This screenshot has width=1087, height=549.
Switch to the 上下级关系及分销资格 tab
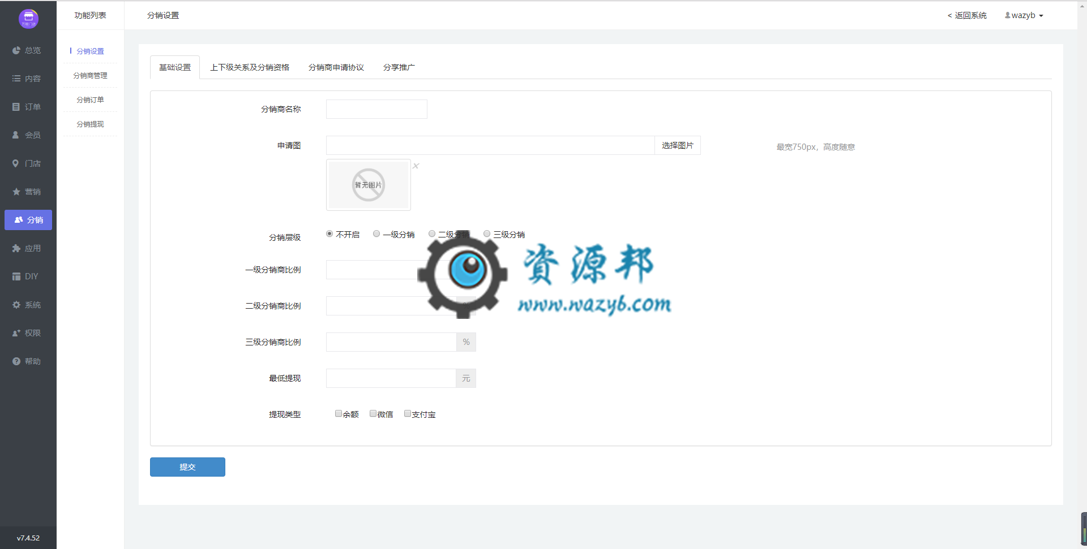(250, 67)
